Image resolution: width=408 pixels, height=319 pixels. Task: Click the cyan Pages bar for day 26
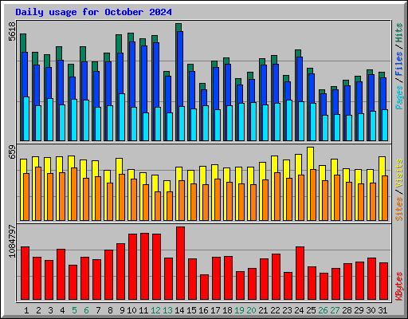tap(325, 128)
